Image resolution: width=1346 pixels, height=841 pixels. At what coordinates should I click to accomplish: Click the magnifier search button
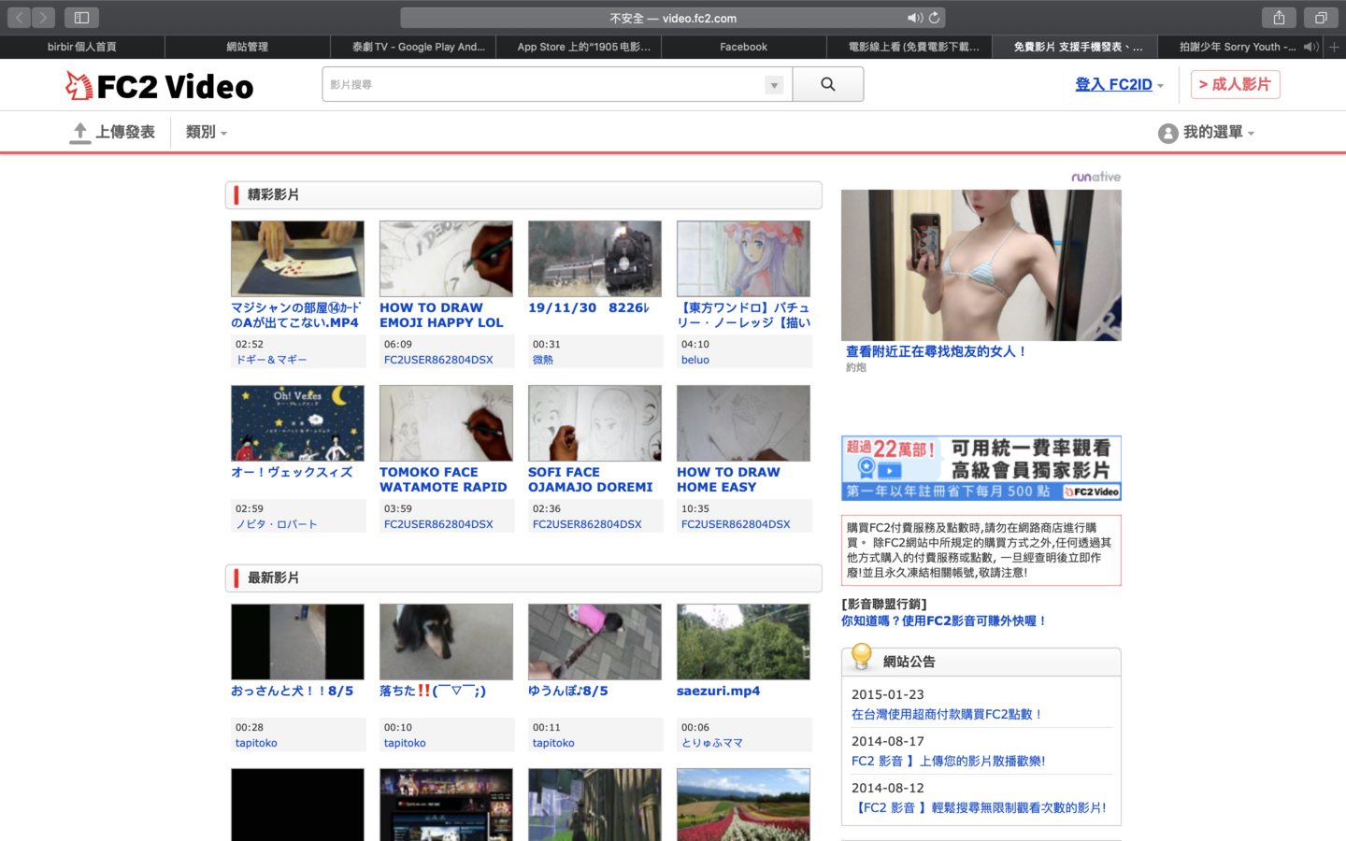828,84
